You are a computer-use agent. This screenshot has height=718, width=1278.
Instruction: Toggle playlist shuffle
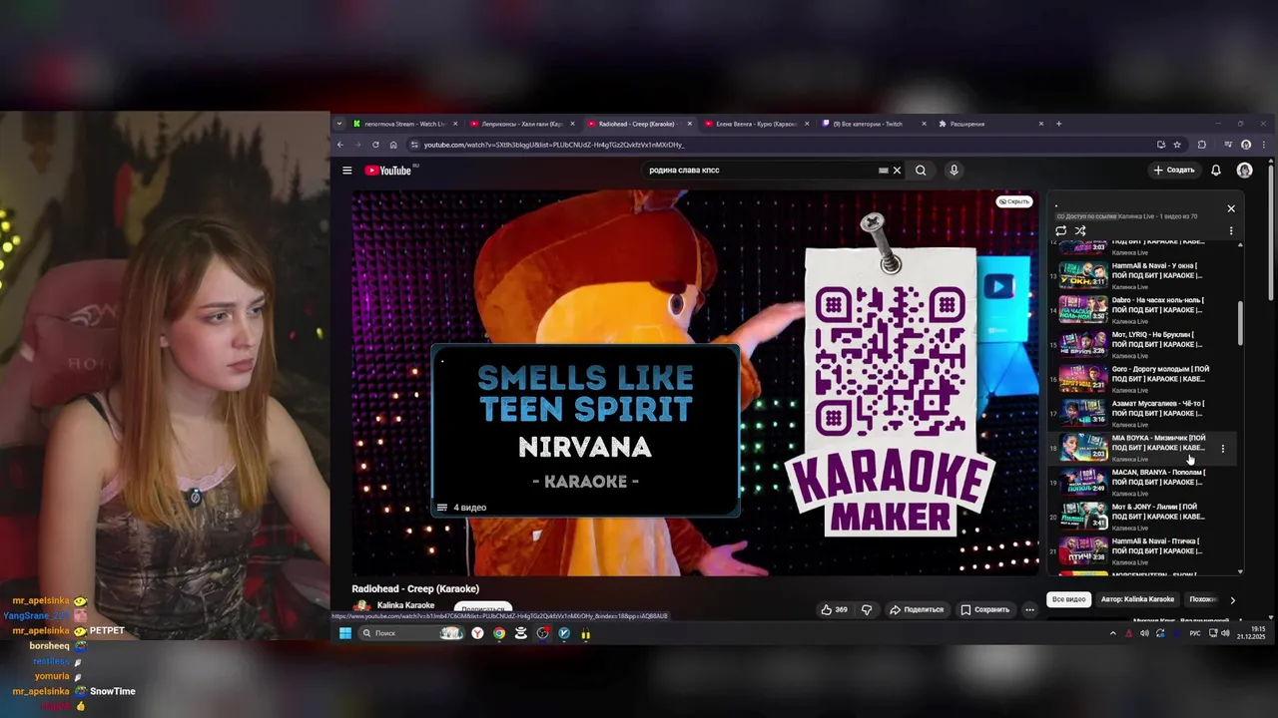[1079, 230]
